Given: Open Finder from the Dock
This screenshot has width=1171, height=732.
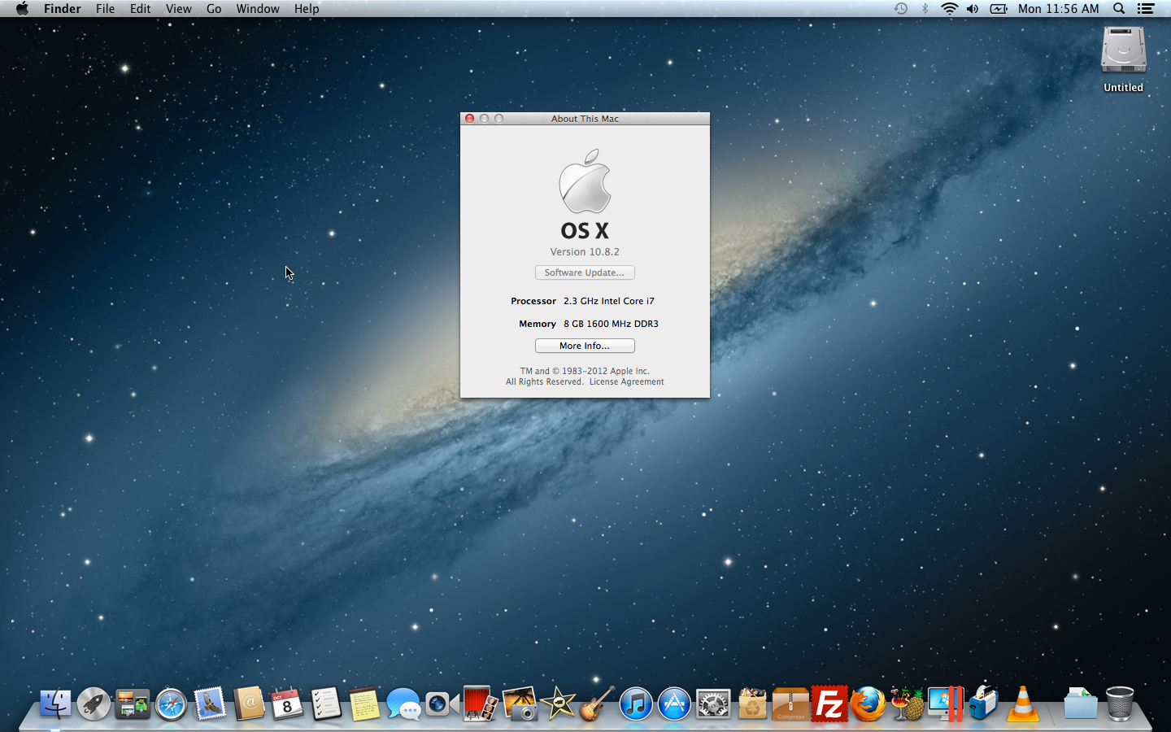Looking at the screenshot, I should pyautogui.click(x=55, y=704).
